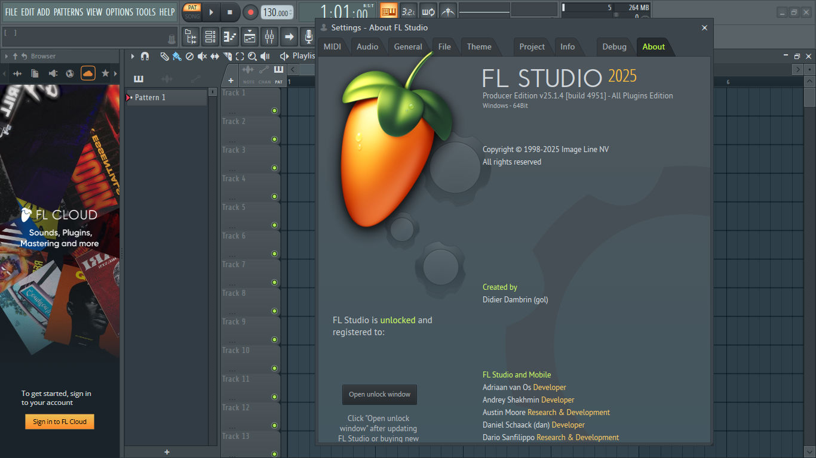Select the magnet snap icon above the Playlist

pos(145,57)
